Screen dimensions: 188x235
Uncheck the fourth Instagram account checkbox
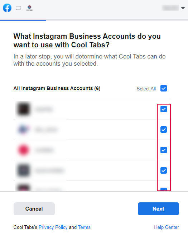tap(164, 170)
